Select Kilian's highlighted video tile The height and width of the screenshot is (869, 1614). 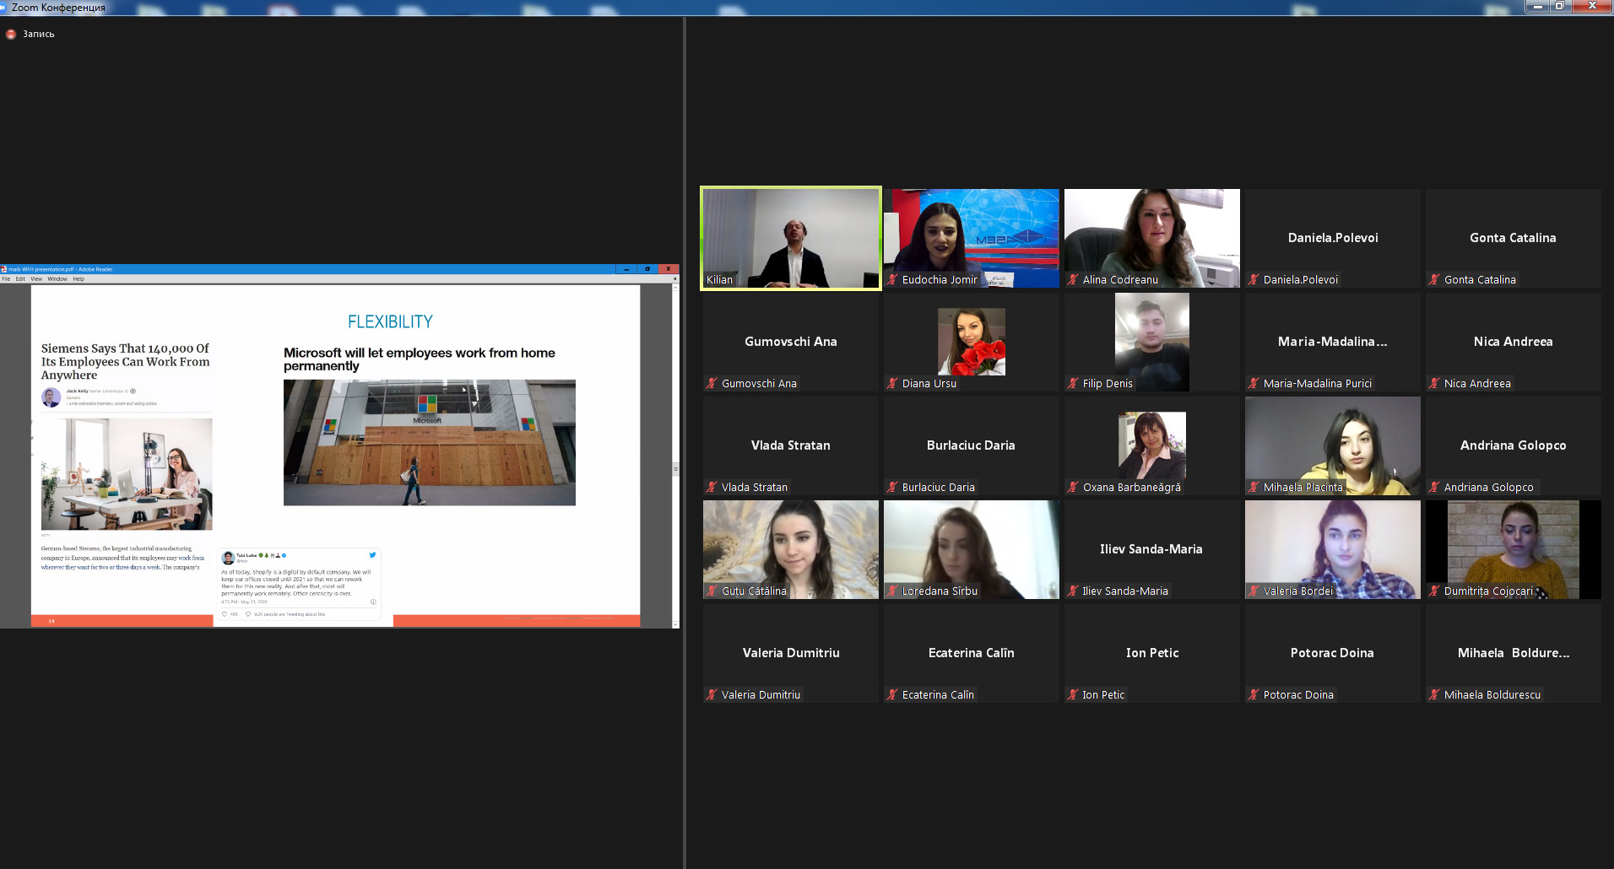(791, 239)
